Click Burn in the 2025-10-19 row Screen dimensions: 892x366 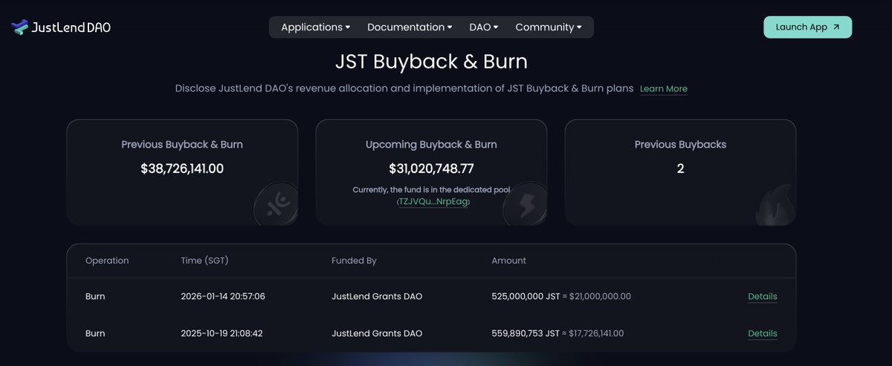95,334
